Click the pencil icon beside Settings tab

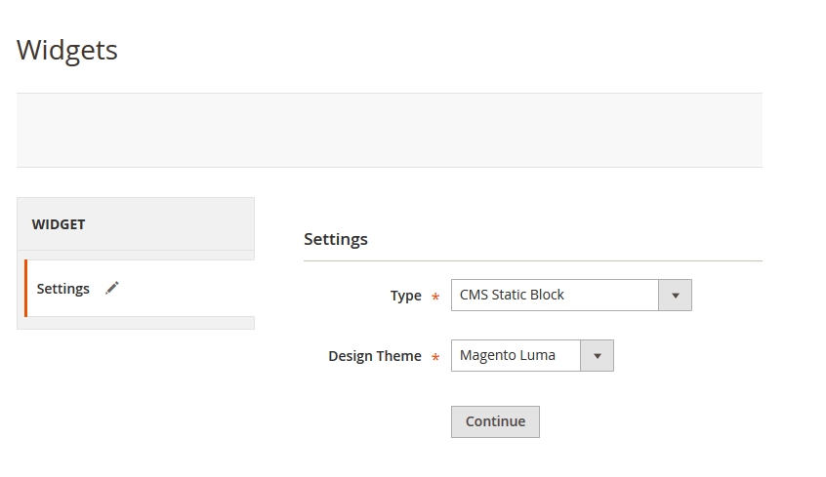(111, 288)
